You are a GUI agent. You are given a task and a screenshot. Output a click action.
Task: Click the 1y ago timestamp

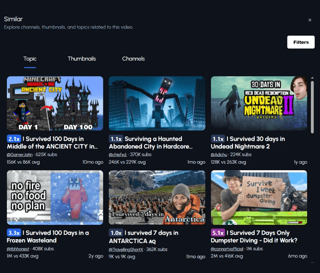[300, 162]
